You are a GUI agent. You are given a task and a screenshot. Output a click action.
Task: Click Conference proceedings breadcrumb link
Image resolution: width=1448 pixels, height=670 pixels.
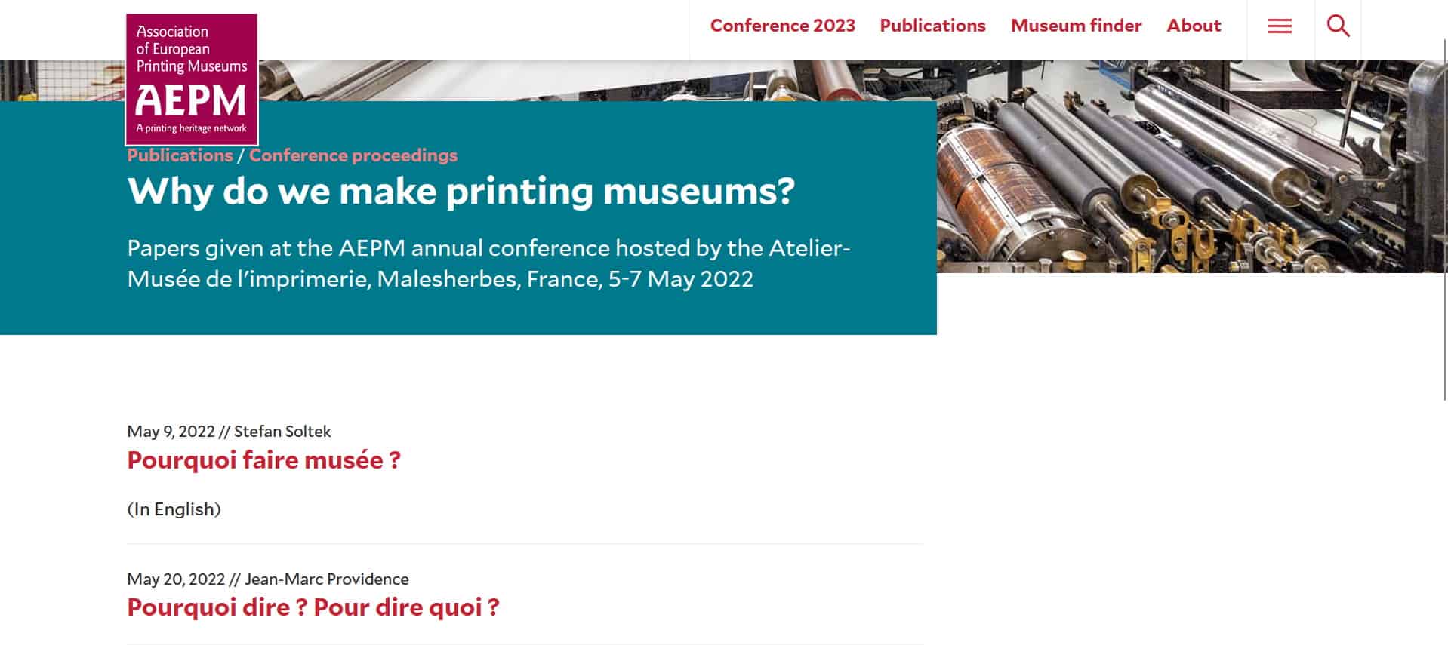(x=353, y=155)
